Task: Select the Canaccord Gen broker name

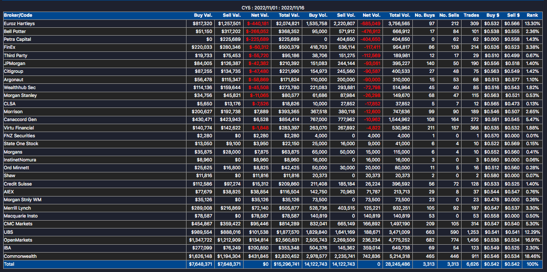Action: [20, 120]
